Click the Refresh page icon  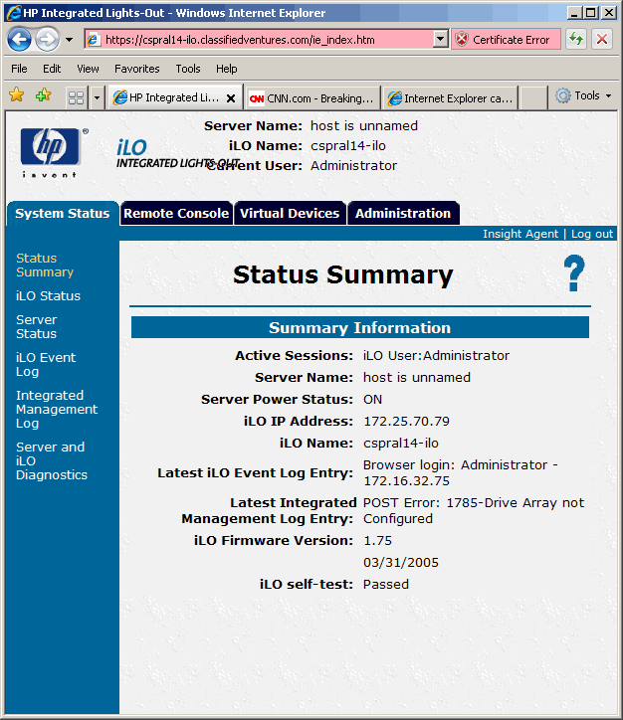pos(575,40)
